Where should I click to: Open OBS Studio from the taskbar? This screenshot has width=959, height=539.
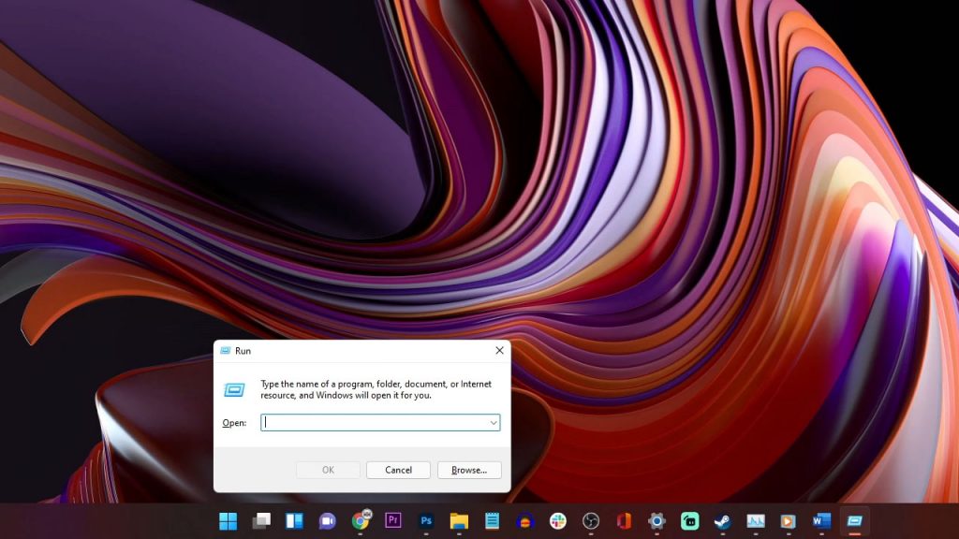click(591, 520)
